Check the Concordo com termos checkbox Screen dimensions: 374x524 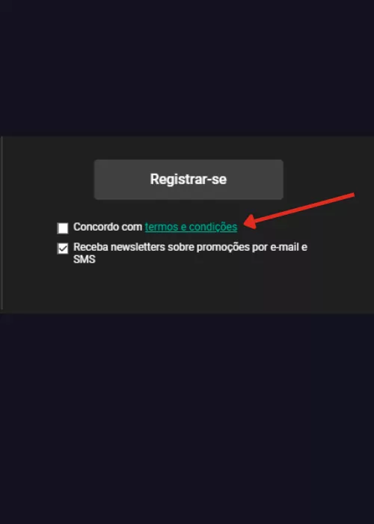(63, 228)
